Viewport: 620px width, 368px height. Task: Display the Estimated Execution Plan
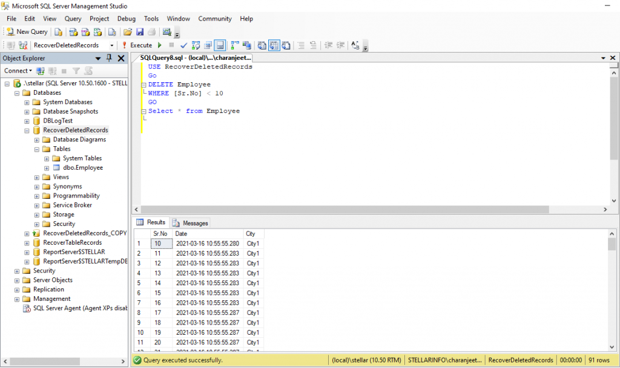[196, 45]
